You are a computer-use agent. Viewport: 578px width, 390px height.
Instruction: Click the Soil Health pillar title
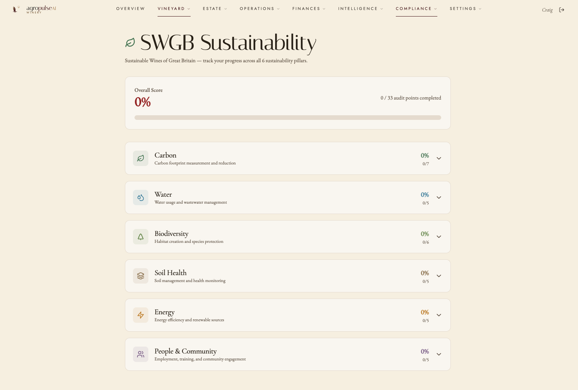tap(171, 273)
